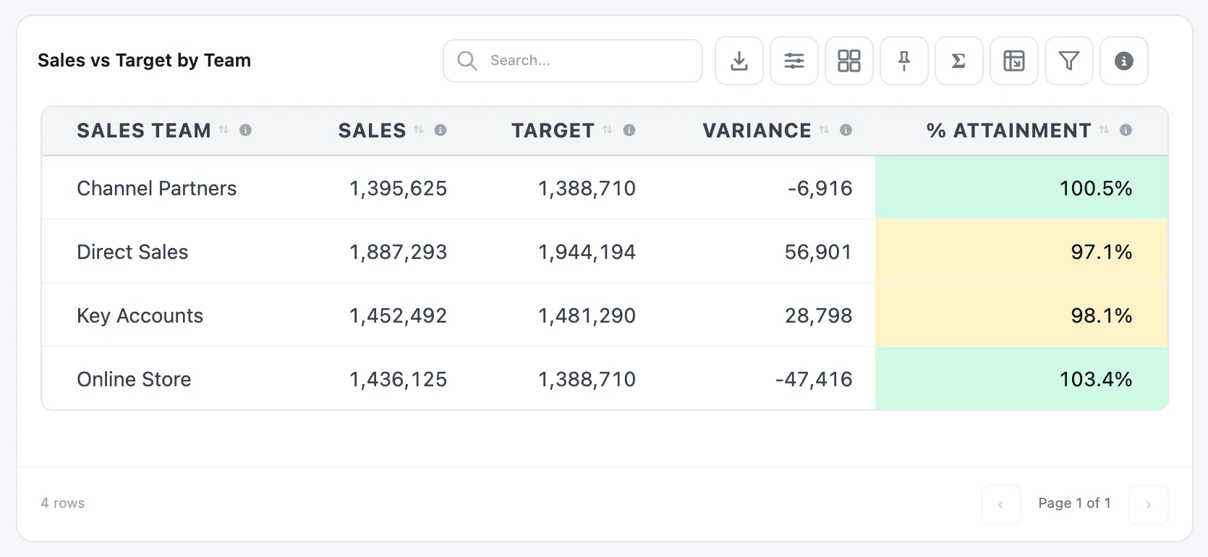This screenshot has height=557, width=1208.
Task: Click variance value -47,416
Action: coord(814,379)
